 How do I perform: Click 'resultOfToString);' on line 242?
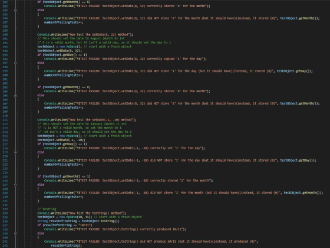(66, 246)
